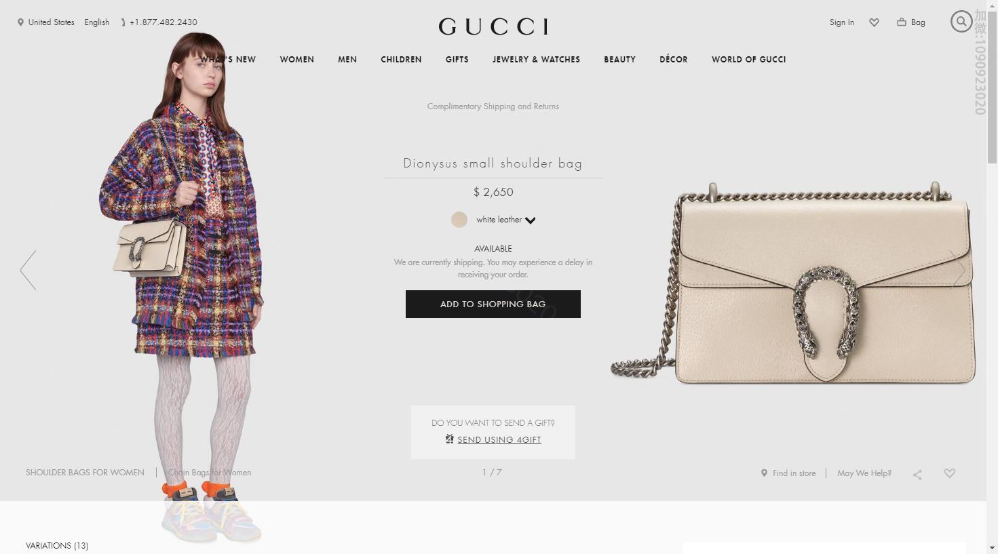Screen dimensions: 998x554
Task: Open the English language selector
Action: tap(97, 22)
